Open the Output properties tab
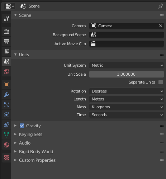Viewport: 166px width, 179px height. [x=6, y=42]
